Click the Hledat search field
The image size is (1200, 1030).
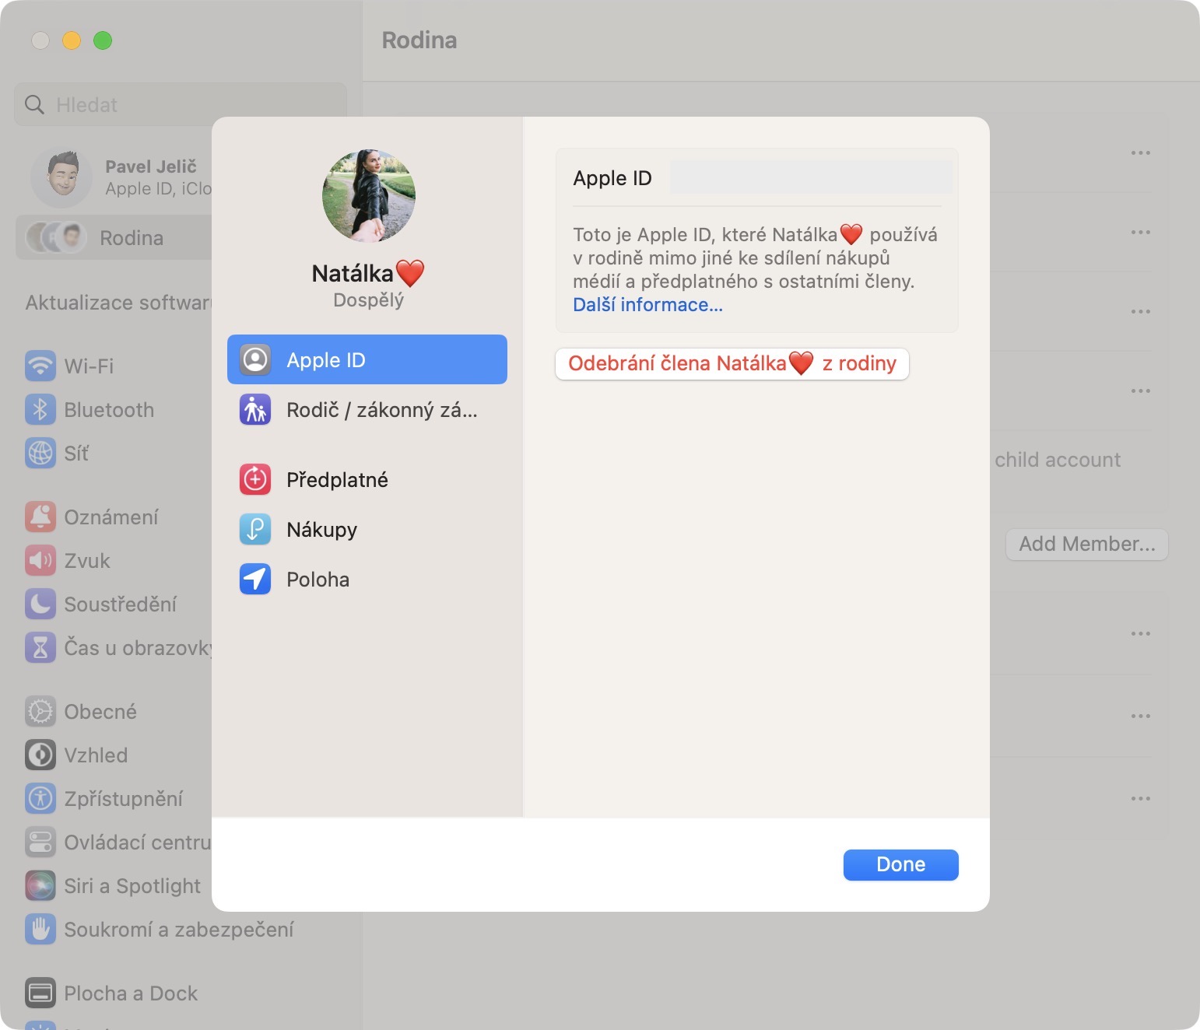[x=181, y=105]
